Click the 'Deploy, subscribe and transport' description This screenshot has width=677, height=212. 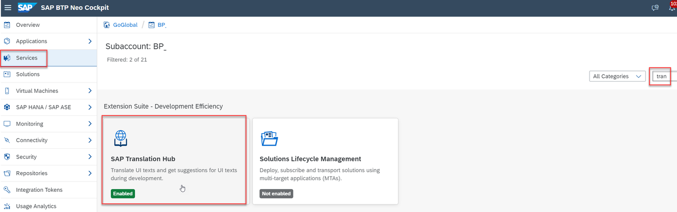pyautogui.click(x=320, y=174)
